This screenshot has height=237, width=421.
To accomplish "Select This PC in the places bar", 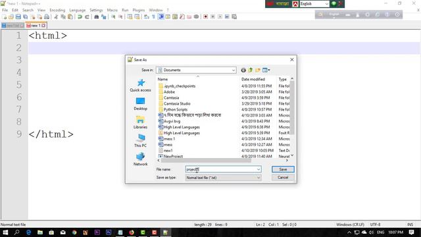I will point(140,141).
